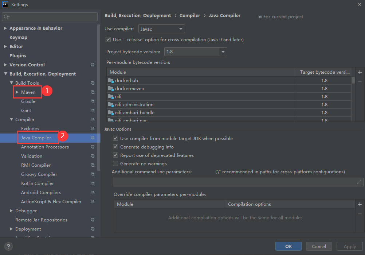Click the project-level icon next to Annotation Processors
Viewport: 365px width, 255px height.
(93, 147)
